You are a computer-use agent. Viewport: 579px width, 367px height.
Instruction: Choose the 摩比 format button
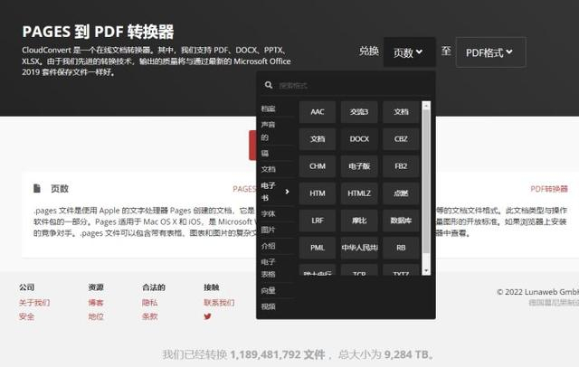(x=359, y=221)
